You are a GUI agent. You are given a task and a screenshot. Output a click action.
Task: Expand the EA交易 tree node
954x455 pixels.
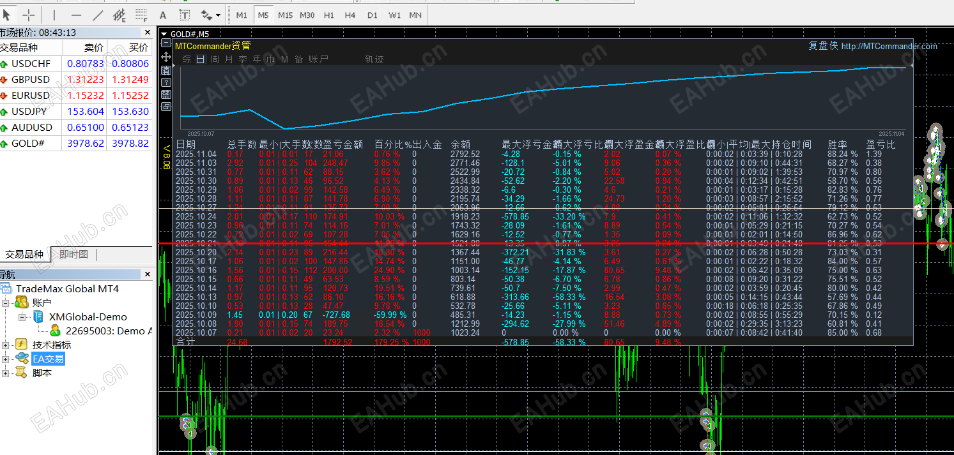coord(6,359)
